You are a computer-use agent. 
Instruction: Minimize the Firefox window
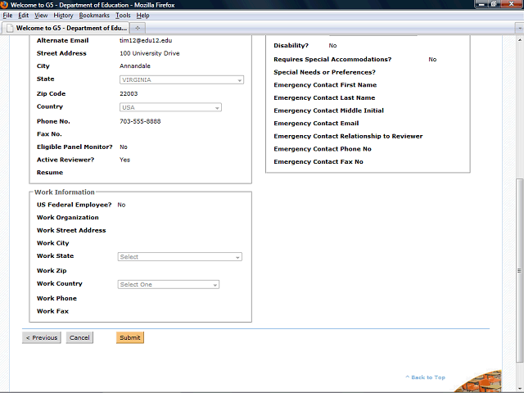(x=481, y=4)
